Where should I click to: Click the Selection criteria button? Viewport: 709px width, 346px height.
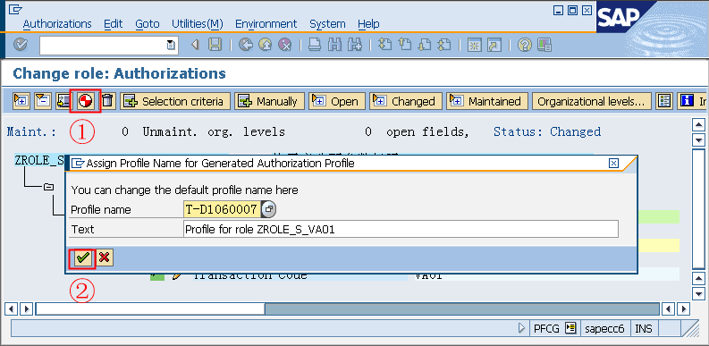(175, 101)
